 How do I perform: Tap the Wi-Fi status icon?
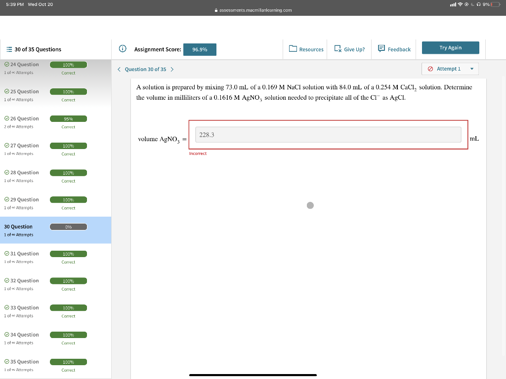pos(460,4)
